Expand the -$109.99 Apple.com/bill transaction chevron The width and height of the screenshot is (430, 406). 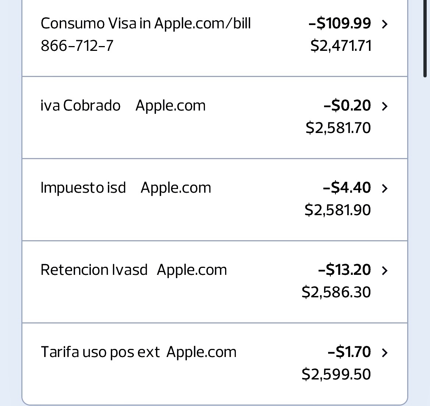(x=385, y=24)
